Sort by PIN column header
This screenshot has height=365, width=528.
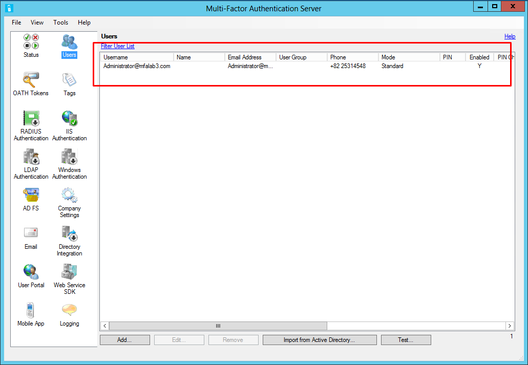453,57
